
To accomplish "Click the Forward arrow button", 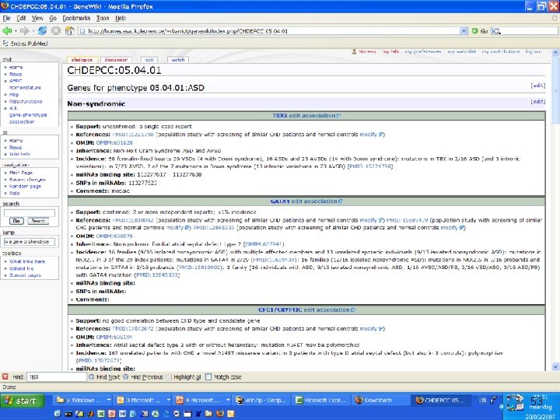I will (x=24, y=31).
